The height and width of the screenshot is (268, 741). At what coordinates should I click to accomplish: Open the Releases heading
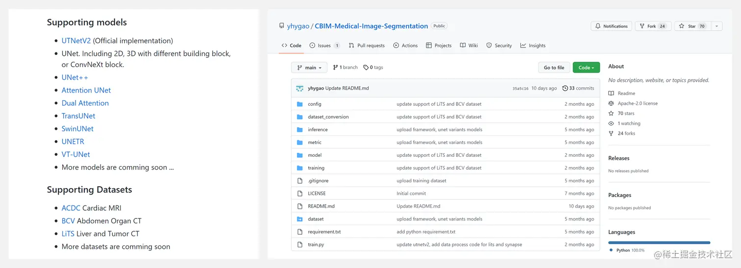(618, 158)
